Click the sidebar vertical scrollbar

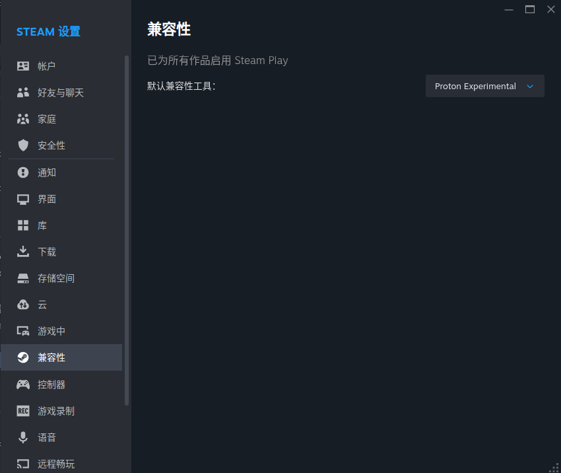[x=126, y=231]
